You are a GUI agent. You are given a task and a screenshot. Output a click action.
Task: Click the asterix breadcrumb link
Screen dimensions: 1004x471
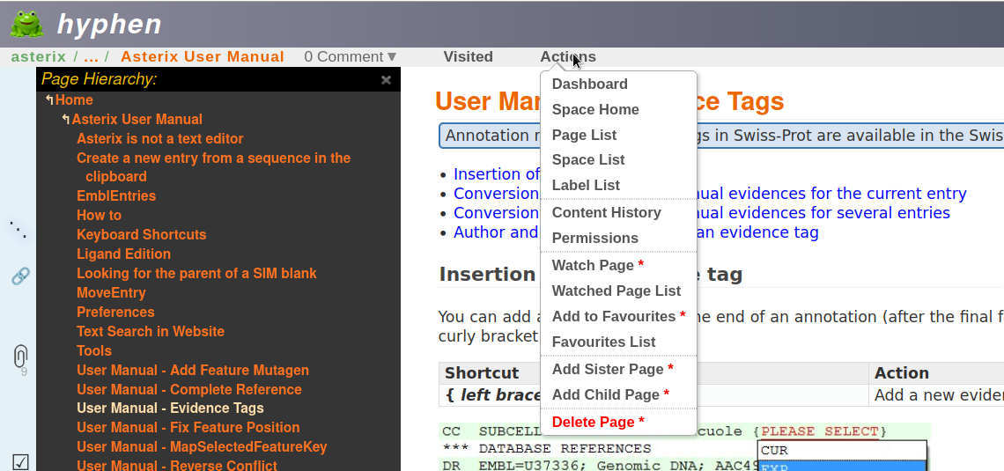tap(39, 57)
